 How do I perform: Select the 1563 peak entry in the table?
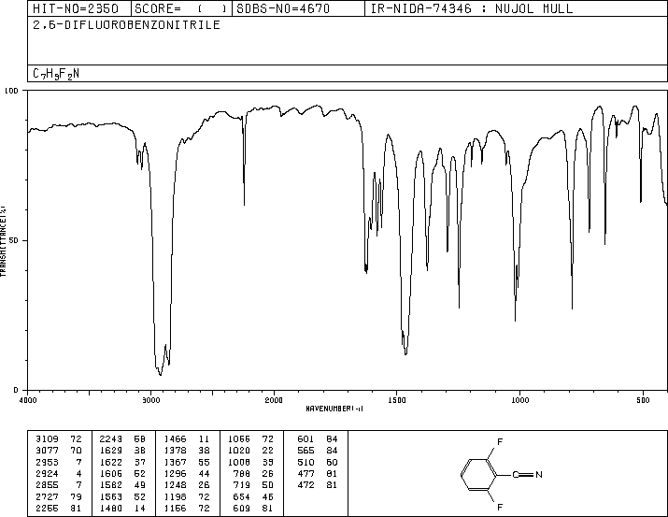(122, 496)
